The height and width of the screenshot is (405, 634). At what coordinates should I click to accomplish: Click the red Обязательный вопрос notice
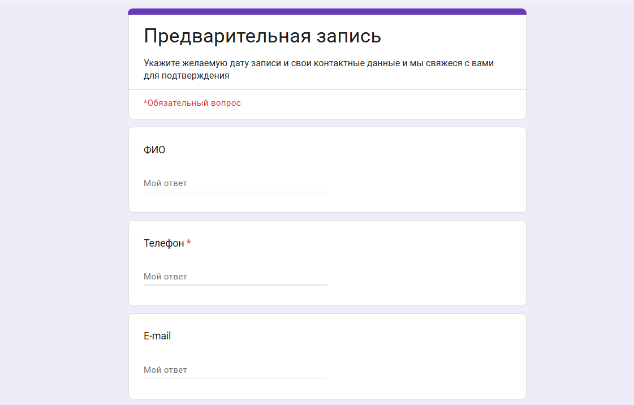tap(193, 103)
